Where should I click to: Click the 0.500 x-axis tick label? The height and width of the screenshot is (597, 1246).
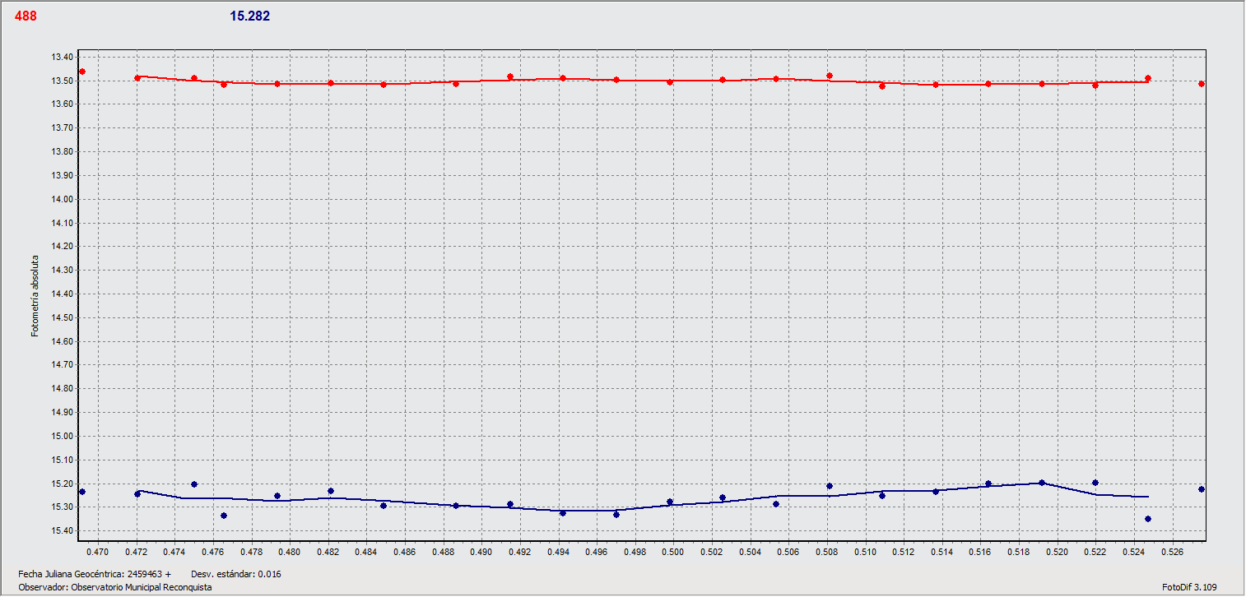(x=672, y=552)
